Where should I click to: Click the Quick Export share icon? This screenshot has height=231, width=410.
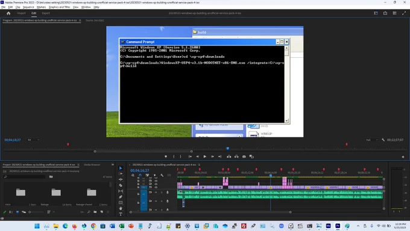click(x=385, y=13)
